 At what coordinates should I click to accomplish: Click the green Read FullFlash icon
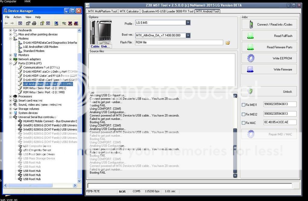coord(250,36)
